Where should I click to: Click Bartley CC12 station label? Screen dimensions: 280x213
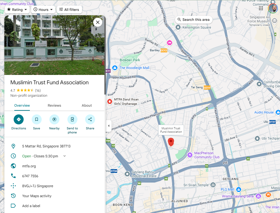(x=158, y=50)
